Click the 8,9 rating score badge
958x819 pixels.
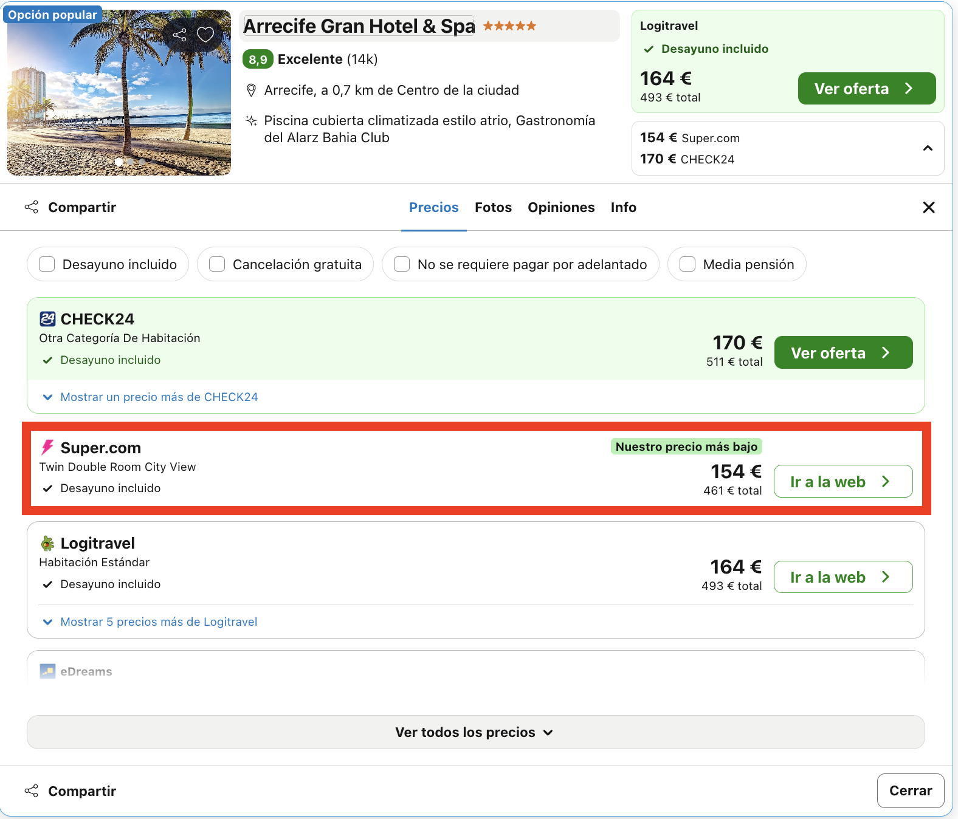click(258, 60)
